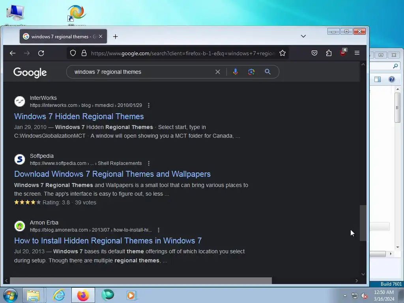404x303 pixels.
Task: Click the InterWorks site favicon
Action: 20,101
